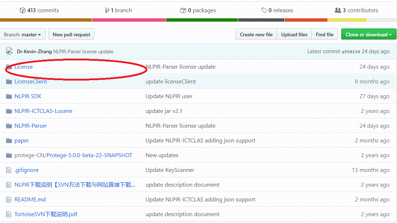Click the file icon beside .gitignore
This screenshot has height=223, width=397.
(x=8, y=170)
